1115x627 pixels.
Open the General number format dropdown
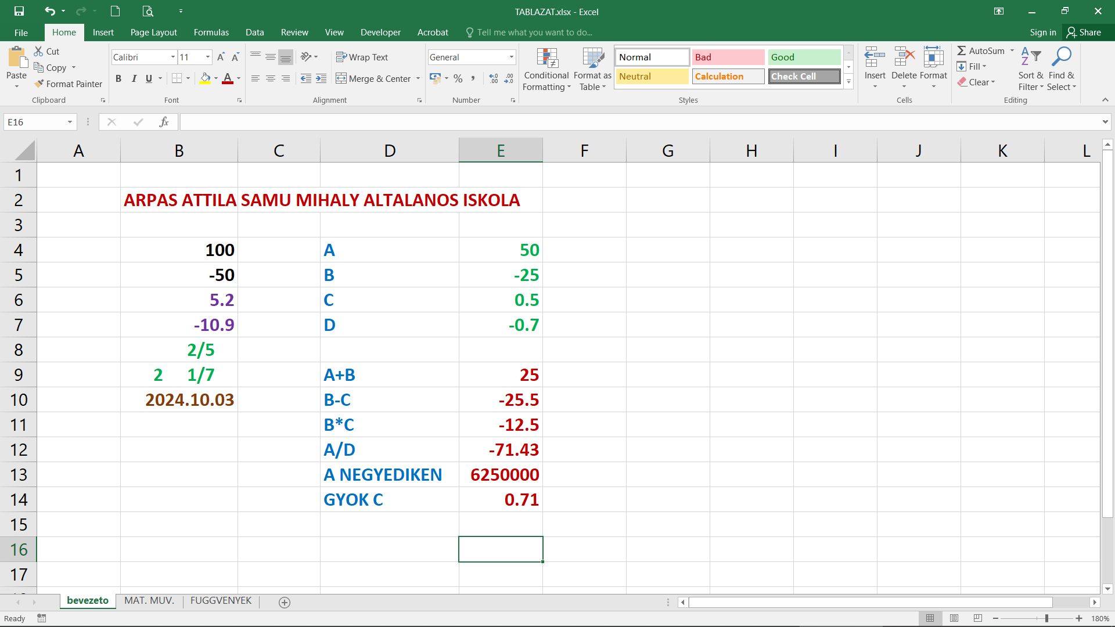tap(511, 57)
